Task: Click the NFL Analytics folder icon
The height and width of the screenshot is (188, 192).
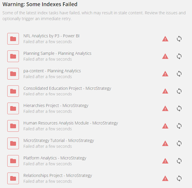Action: (x=13, y=39)
